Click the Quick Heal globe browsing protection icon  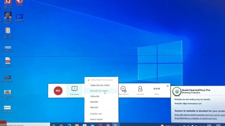[177, 91]
